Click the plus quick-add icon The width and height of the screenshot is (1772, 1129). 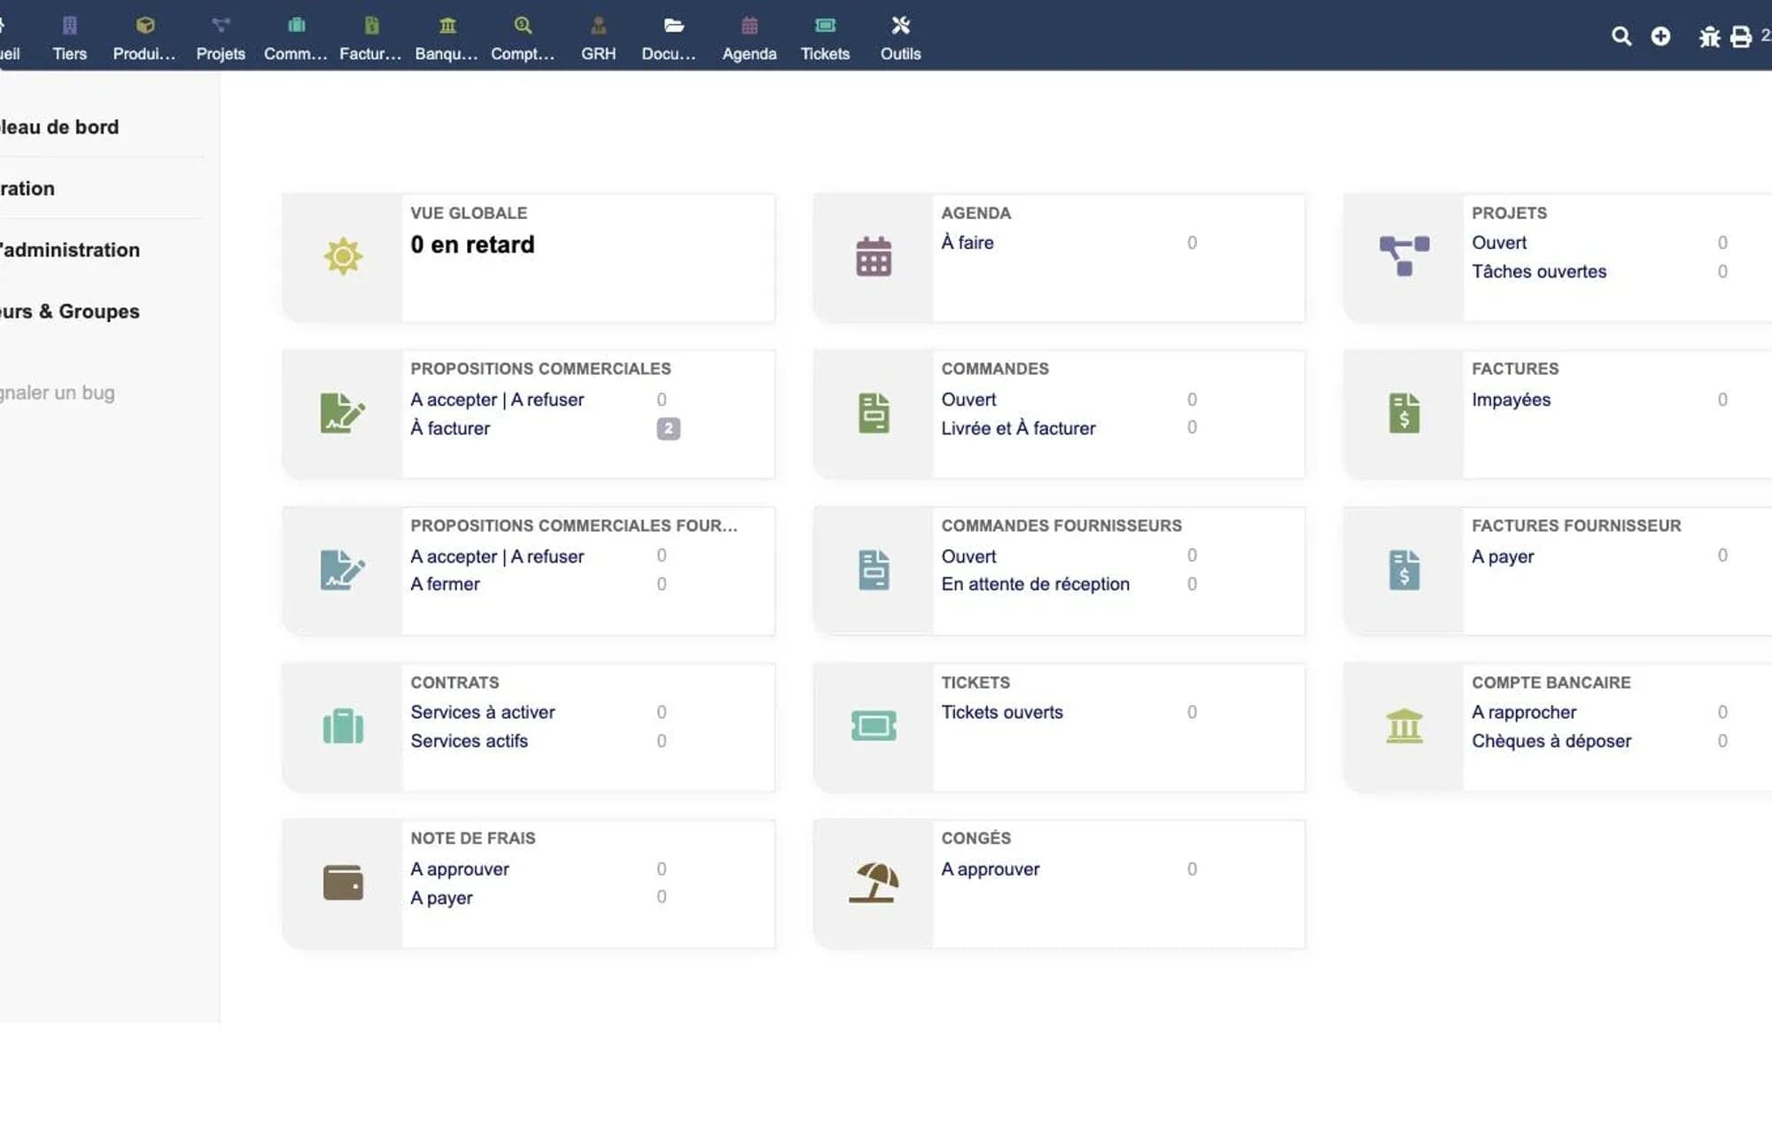click(1660, 35)
